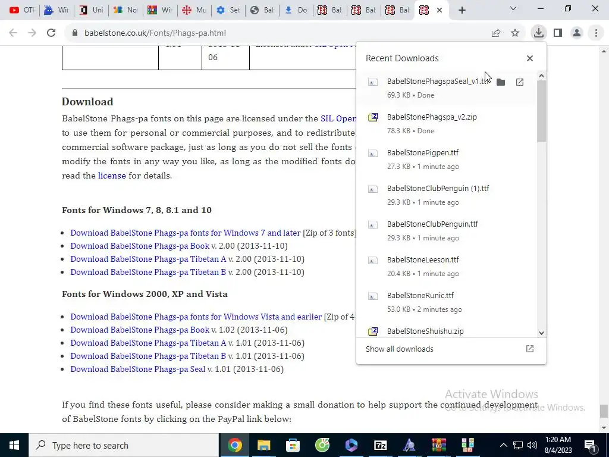Click the volume speaker tray icon
Image resolution: width=609 pixels, height=457 pixels.
(532, 445)
